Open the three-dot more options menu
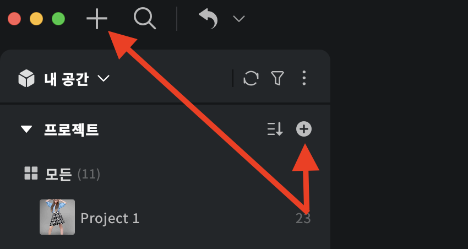The width and height of the screenshot is (468, 249). click(304, 78)
